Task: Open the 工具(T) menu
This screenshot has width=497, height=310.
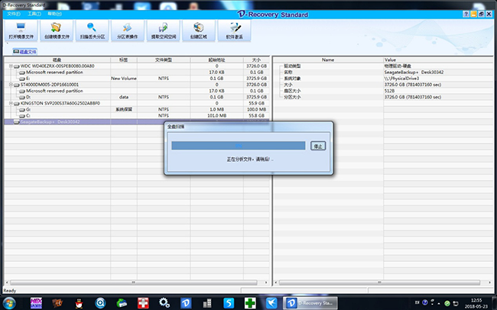Action: 34,14
